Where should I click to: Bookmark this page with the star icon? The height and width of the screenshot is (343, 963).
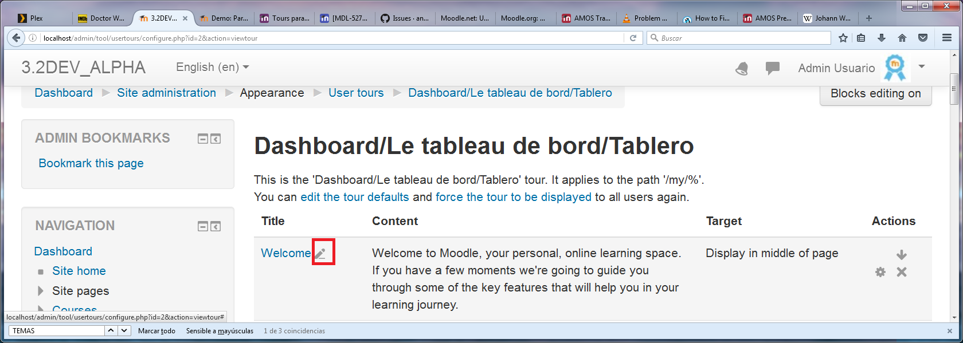point(843,38)
